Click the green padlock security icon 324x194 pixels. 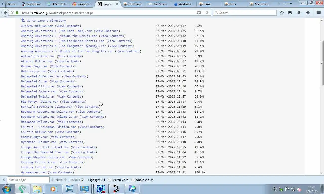tap(17, 13)
